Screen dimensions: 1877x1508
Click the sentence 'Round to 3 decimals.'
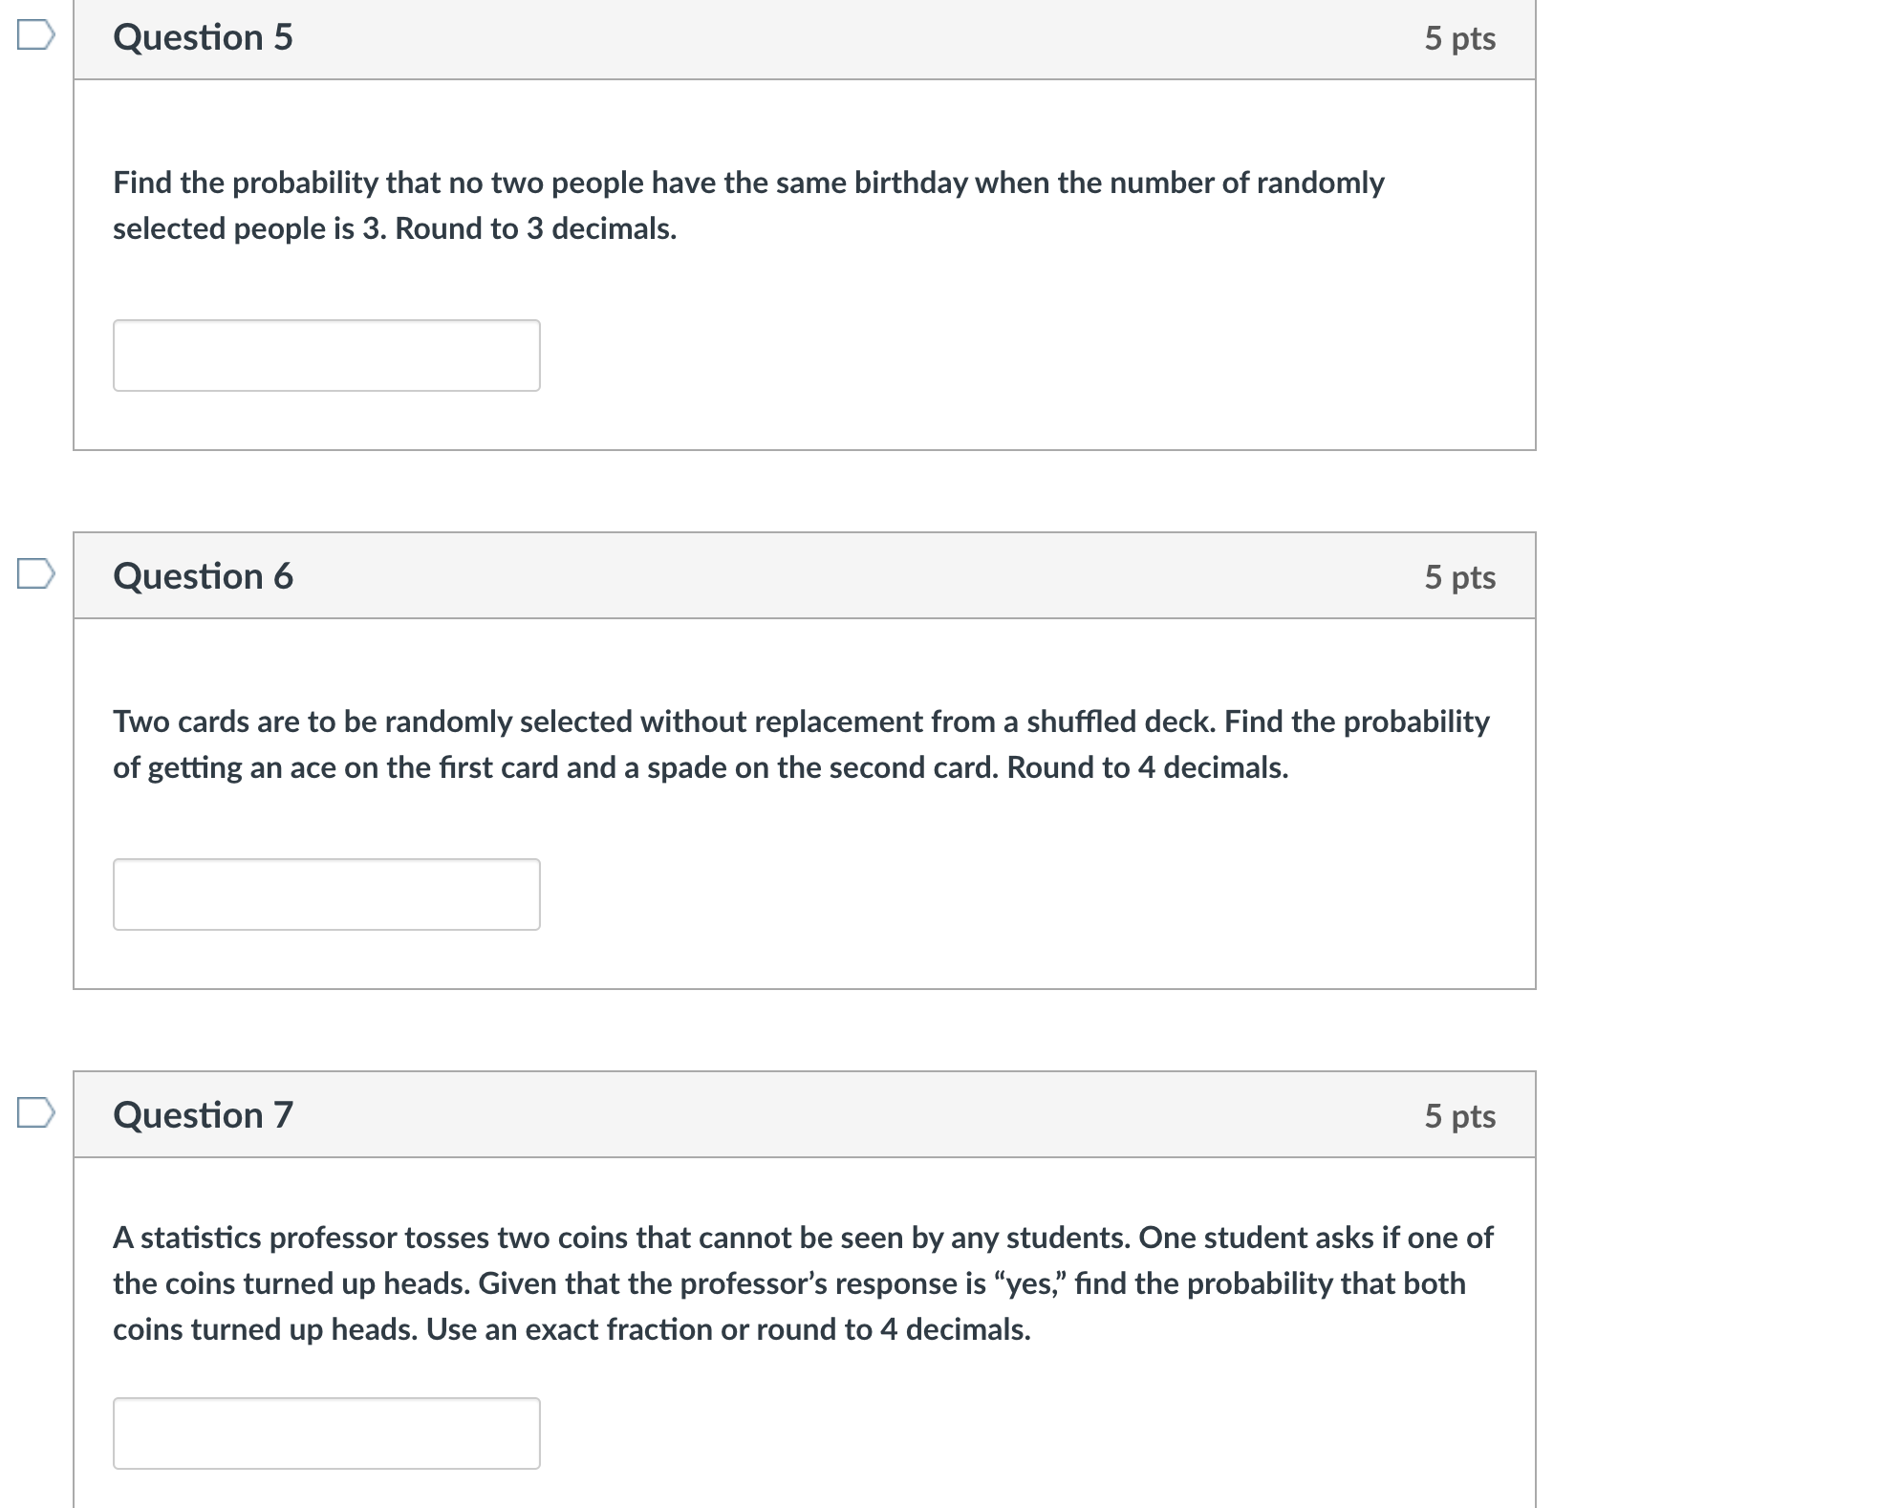click(535, 229)
